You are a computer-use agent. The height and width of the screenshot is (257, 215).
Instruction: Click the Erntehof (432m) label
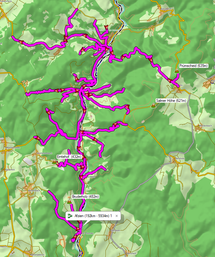(69, 156)
